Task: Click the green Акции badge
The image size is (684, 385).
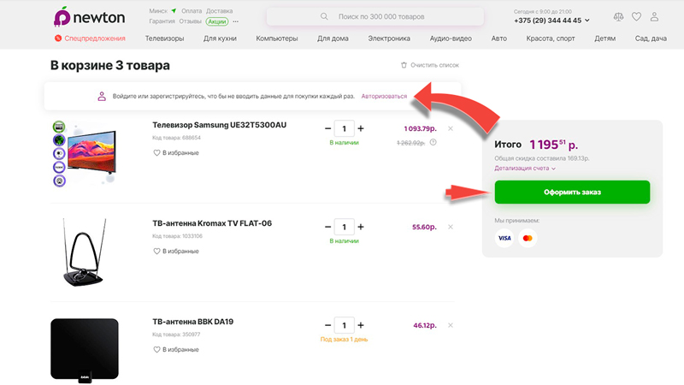Action: pyautogui.click(x=217, y=21)
